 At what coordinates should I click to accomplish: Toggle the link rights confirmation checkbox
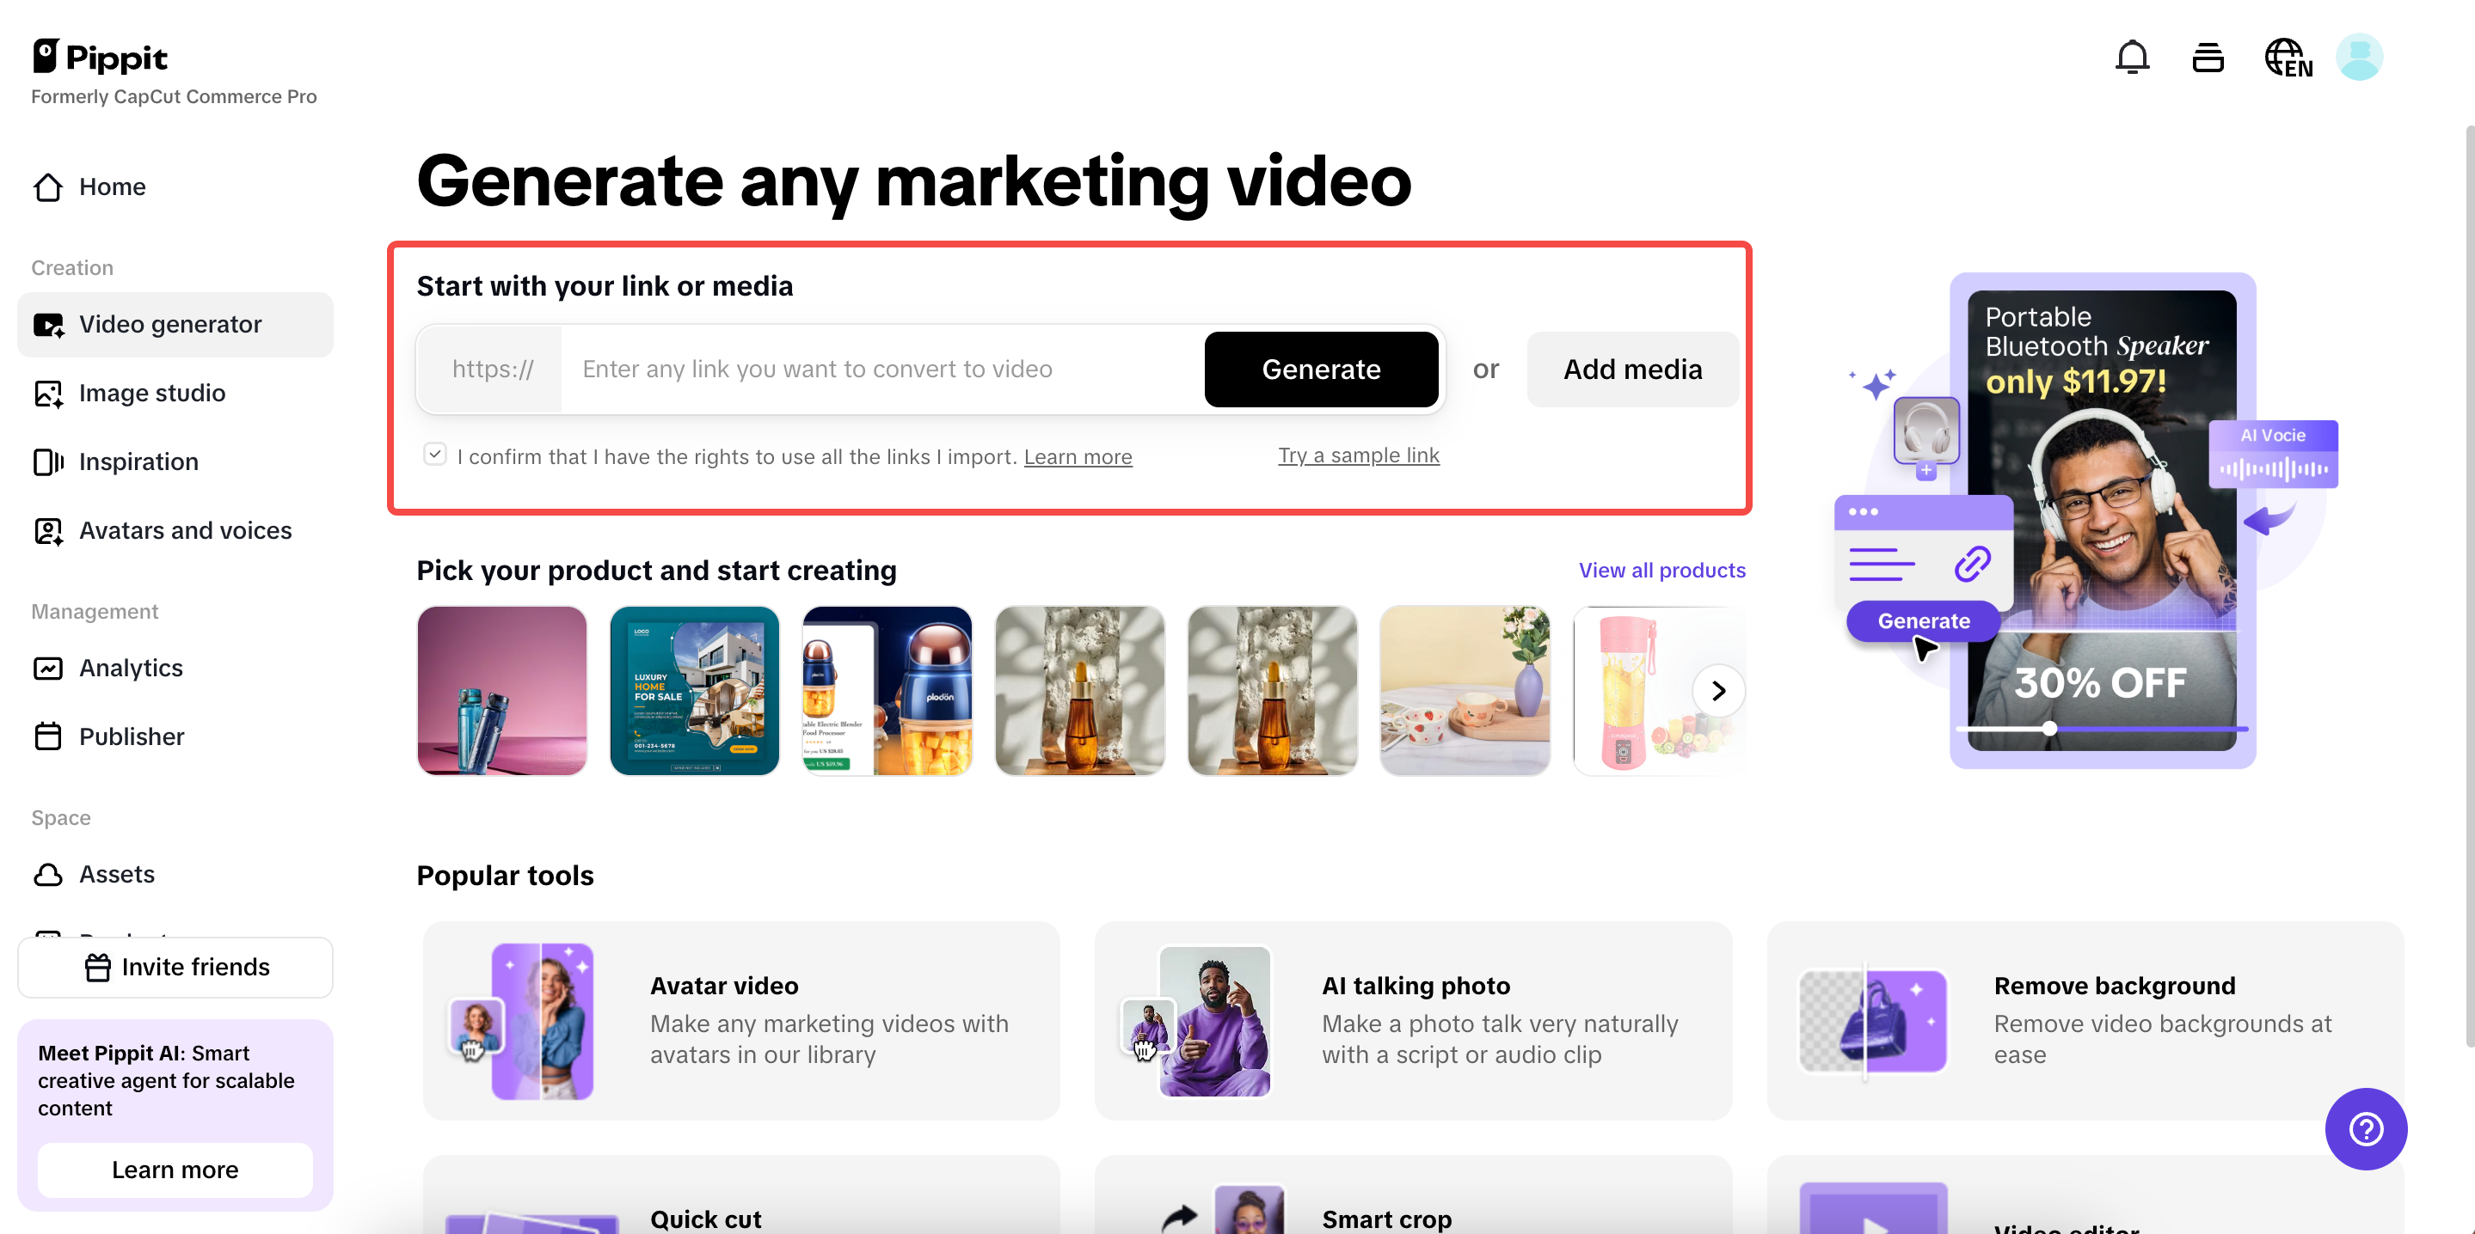point(435,455)
